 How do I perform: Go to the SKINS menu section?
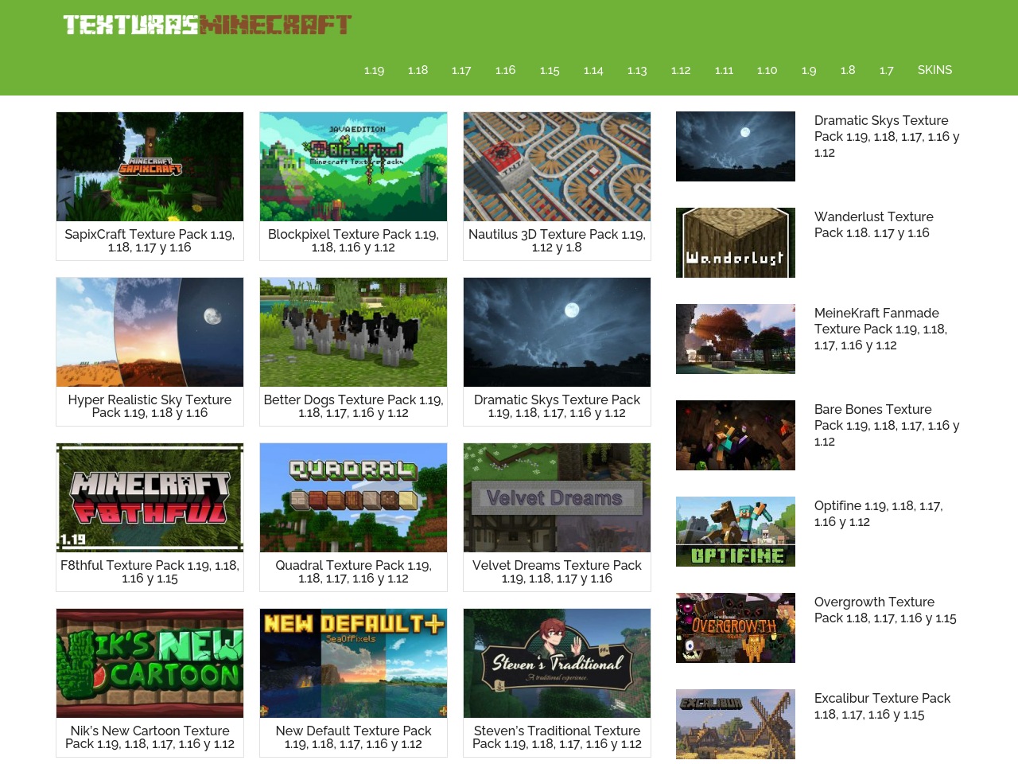[934, 70]
